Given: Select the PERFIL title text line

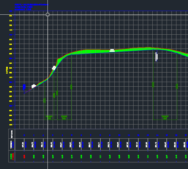Looking at the screenshot, I should tap(32, 5).
